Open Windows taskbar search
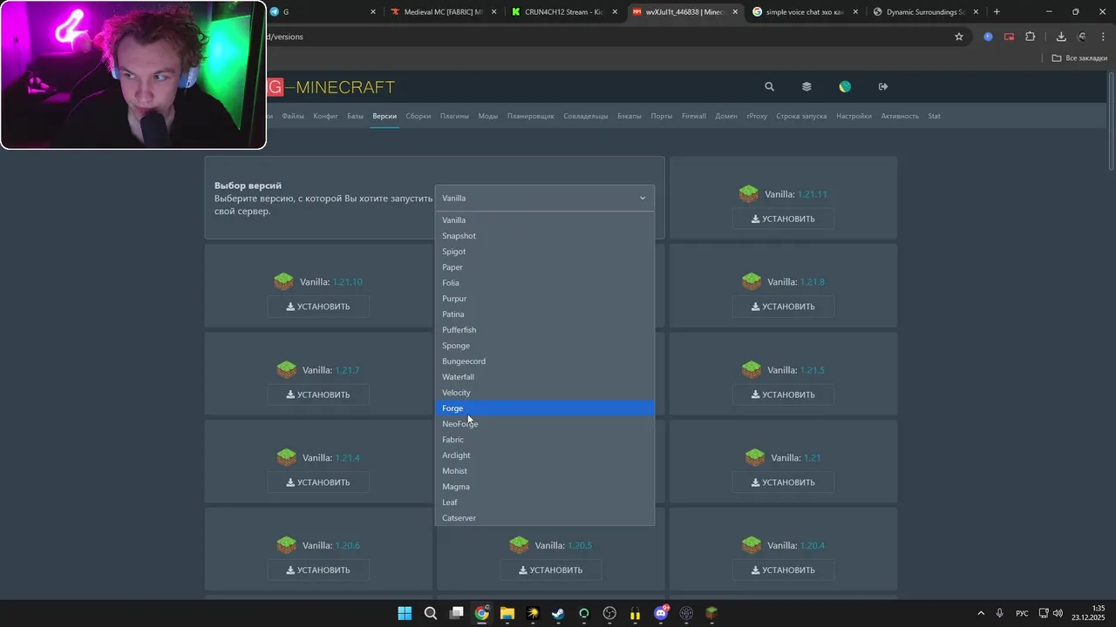Viewport: 1116px width, 627px height. 431,613
